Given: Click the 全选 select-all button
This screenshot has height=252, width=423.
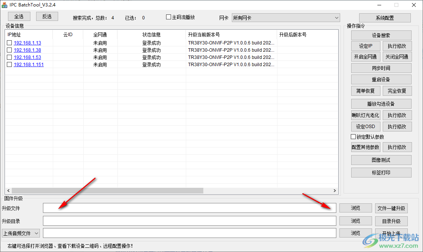Looking at the screenshot, I should point(19,16).
